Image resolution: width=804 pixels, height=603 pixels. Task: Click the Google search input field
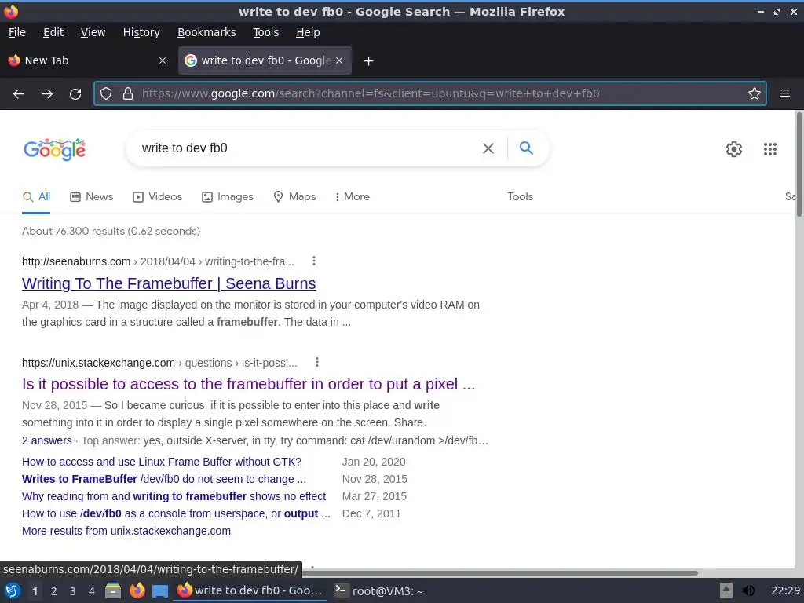[x=308, y=148]
